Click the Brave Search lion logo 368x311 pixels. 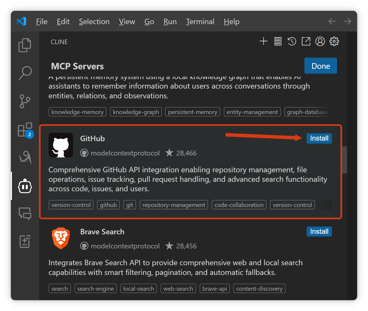pos(61,238)
